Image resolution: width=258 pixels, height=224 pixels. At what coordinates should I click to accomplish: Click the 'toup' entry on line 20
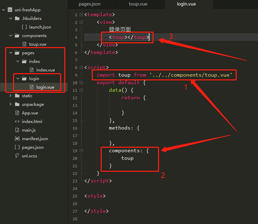pyautogui.click(x=127, y=158)
